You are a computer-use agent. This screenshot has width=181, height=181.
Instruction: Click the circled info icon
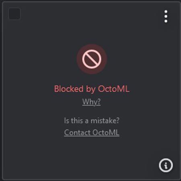[x=166, y=165]
